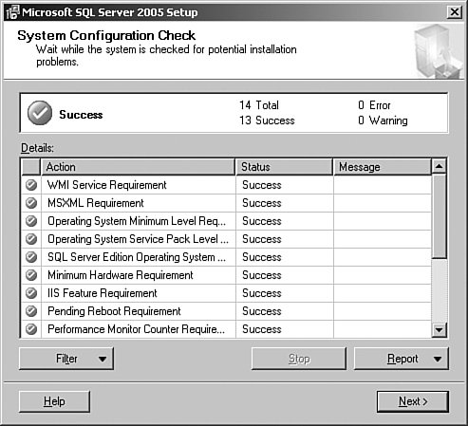468x426 pixels.
Task: Close the SQL Server Setup window
Action: click(x=455, y=12)
